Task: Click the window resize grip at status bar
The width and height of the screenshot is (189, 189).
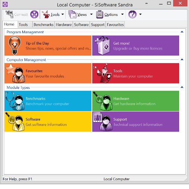Action: click(x=186, y=180)
